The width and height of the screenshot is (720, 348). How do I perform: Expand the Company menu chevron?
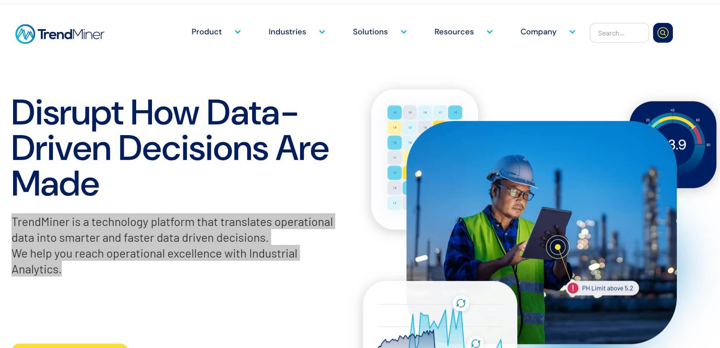pos(572,32)
